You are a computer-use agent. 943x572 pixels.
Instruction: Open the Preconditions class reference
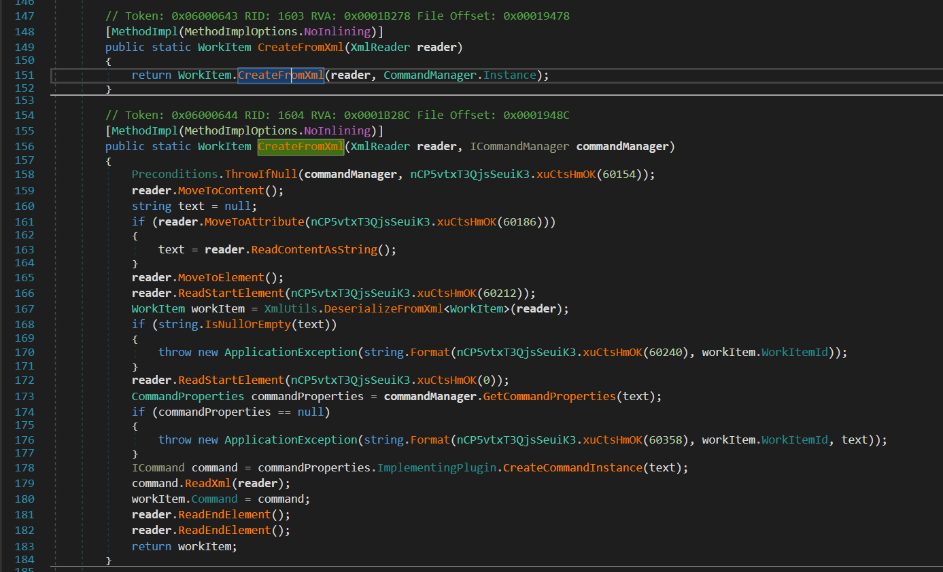pyautogui.click(x=175, y=175)
